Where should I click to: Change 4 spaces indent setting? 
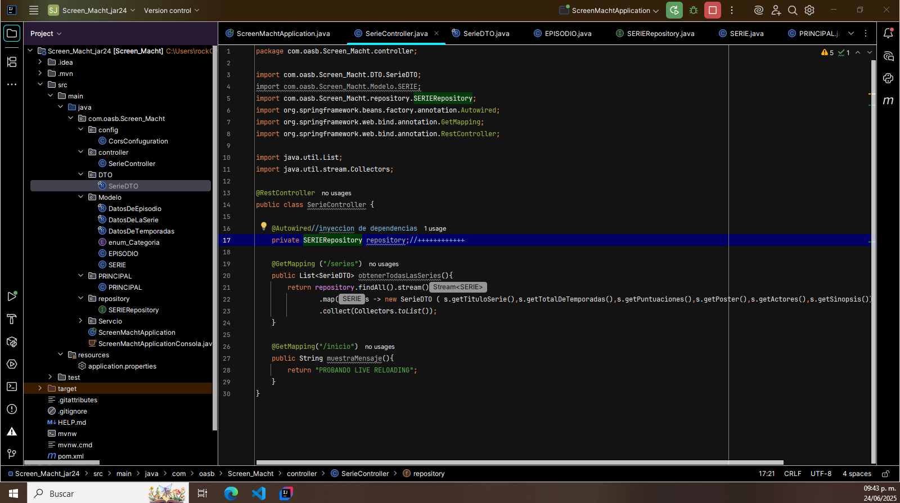point(857,474)
